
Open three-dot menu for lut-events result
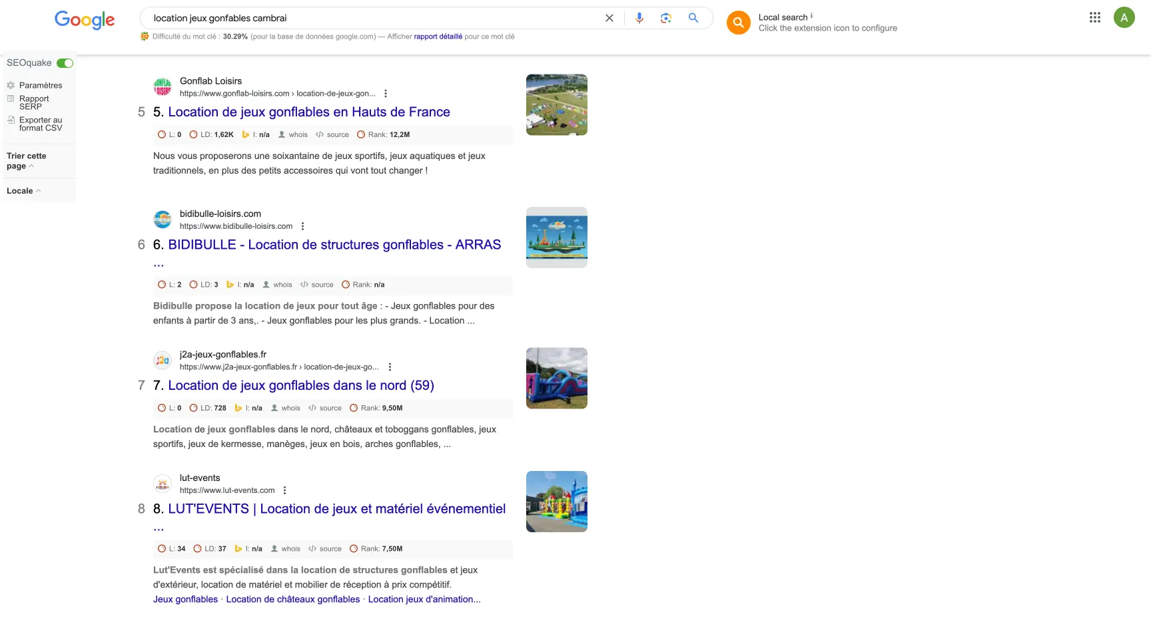[285, 490]
